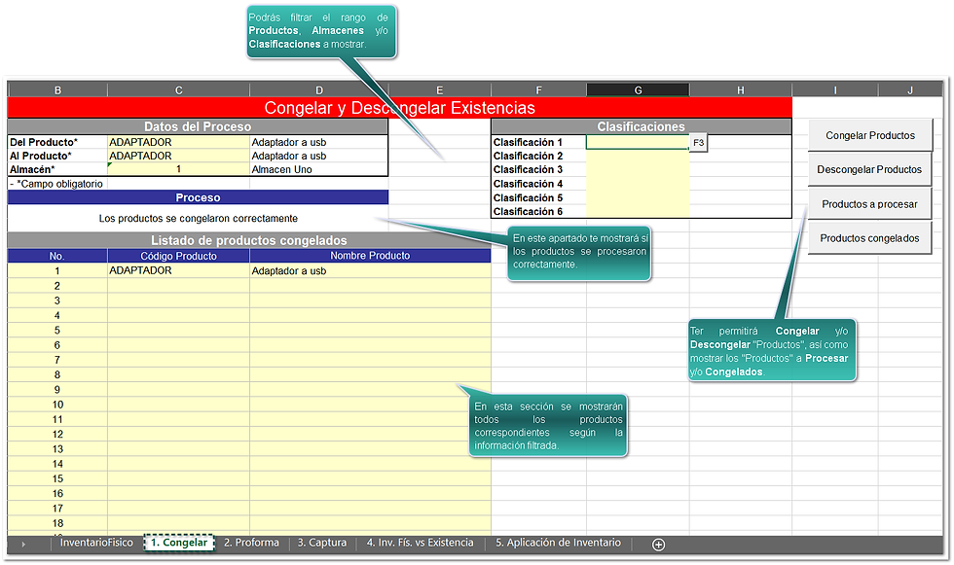Click row number 5 in frozen list

point(57,331)
